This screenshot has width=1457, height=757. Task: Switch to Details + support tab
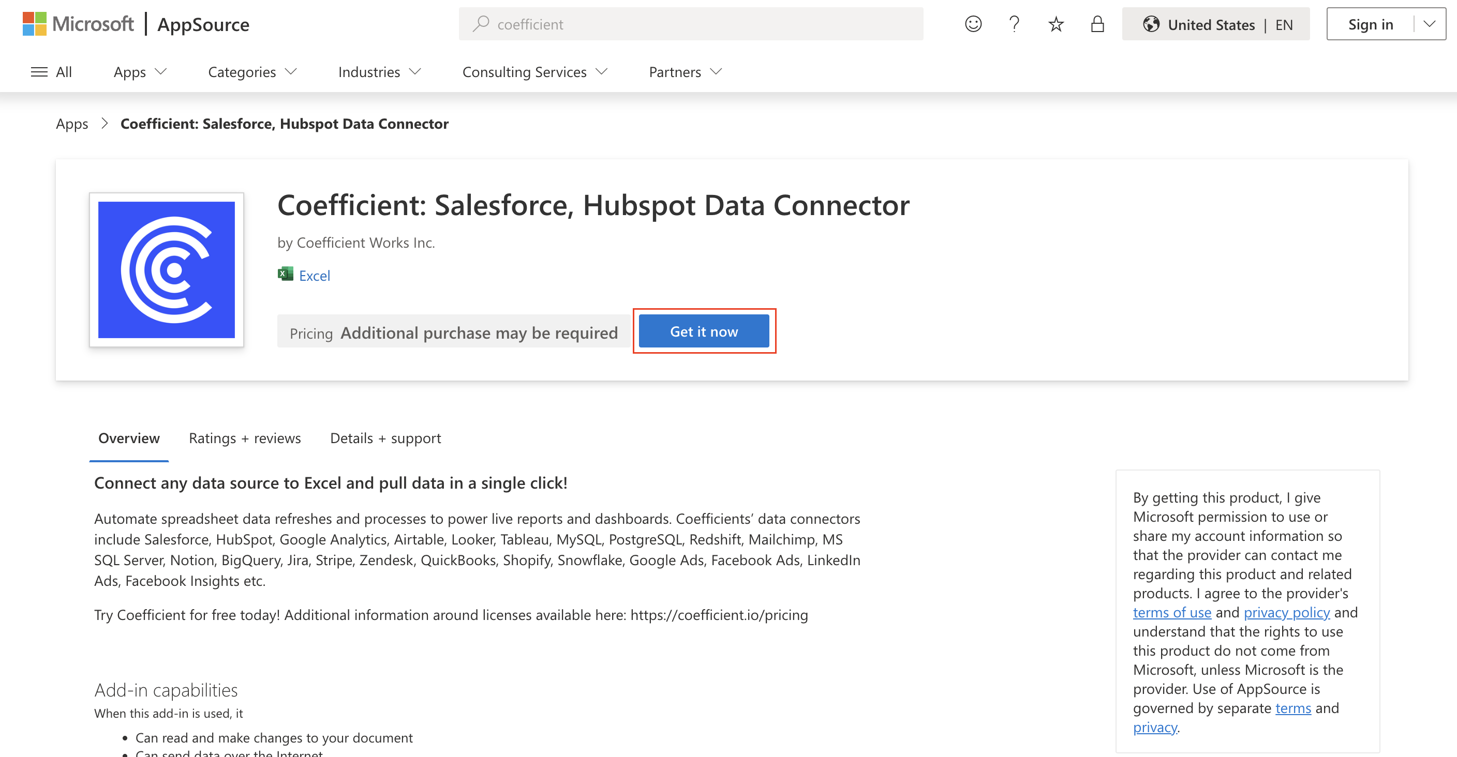[x=385, y=438]
